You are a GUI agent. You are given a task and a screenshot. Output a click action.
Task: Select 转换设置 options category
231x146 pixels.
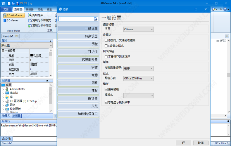[78, 36]
